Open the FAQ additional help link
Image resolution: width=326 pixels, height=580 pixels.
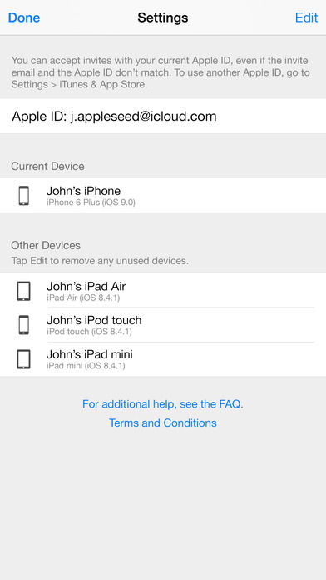tap(163, 404)
